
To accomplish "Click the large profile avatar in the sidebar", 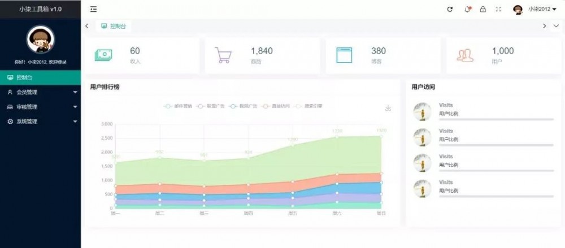I will (40, 39).
